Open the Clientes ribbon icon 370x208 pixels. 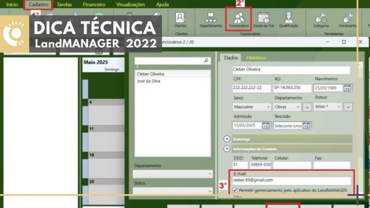[x=180, y=20]
